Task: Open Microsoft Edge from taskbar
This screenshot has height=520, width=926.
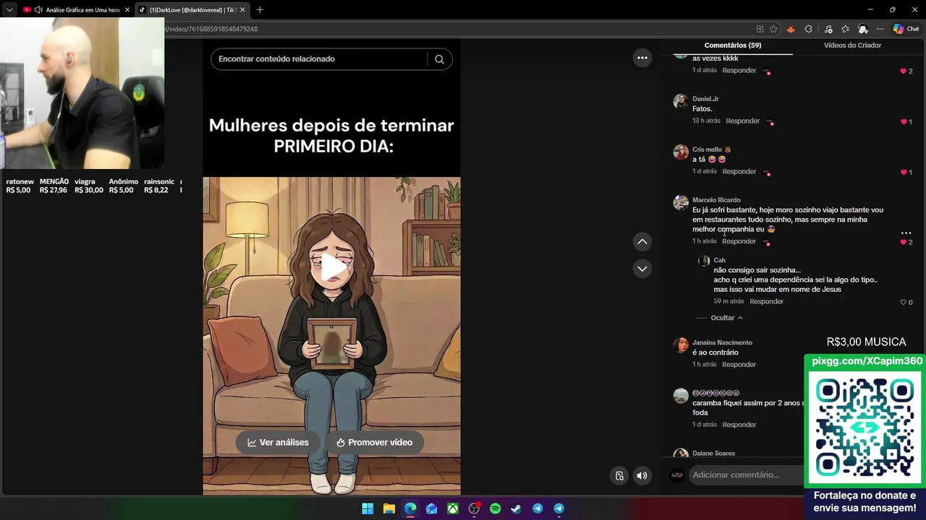Action: [x=410, y=508]
